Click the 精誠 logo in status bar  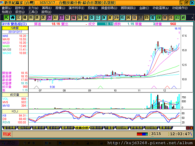(7, 134)
